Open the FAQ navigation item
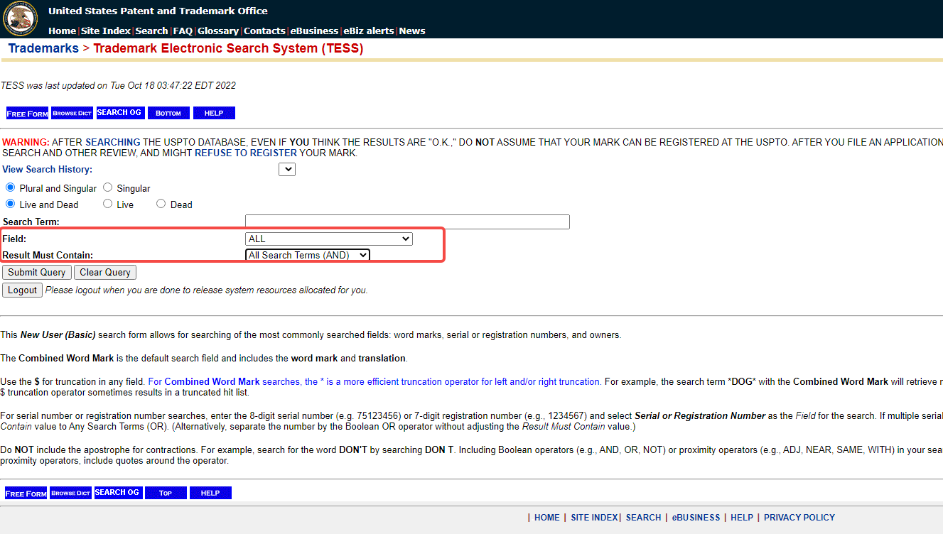This screenshot has height=534, width=943. coord(183,31)
